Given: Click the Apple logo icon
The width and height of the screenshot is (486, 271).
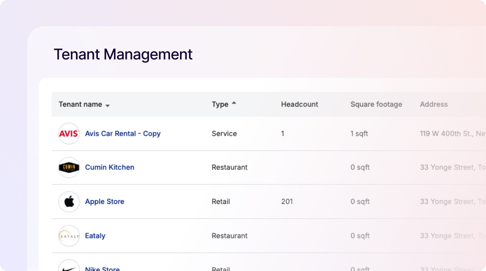Looking at the screenshot, I should (69, 202).
